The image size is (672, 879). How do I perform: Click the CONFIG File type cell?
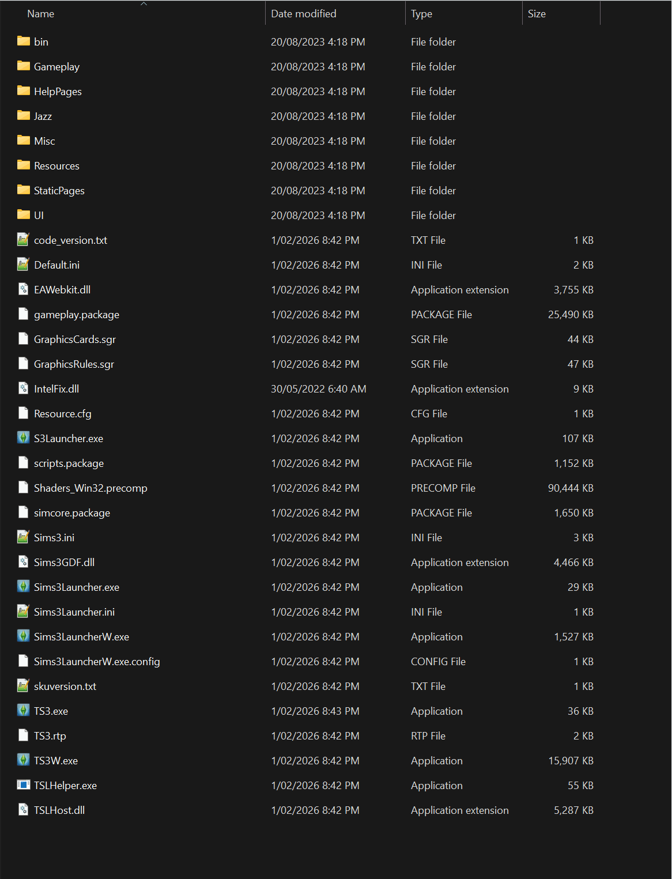click(438, 661)
